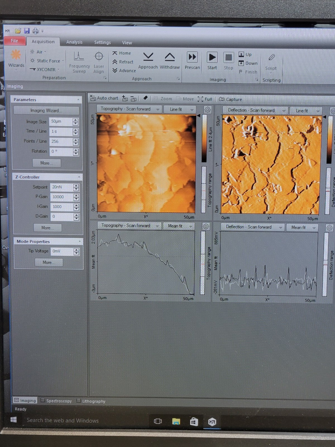Click the remove chart icon
The image size is (335, 447).
[x=133, y=99]
